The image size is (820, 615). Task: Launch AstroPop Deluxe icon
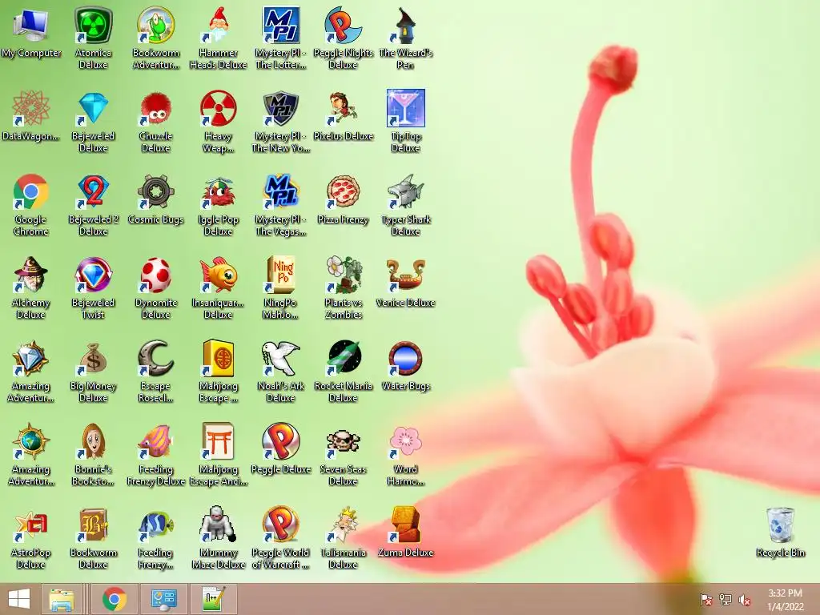(x=31, y=525)
